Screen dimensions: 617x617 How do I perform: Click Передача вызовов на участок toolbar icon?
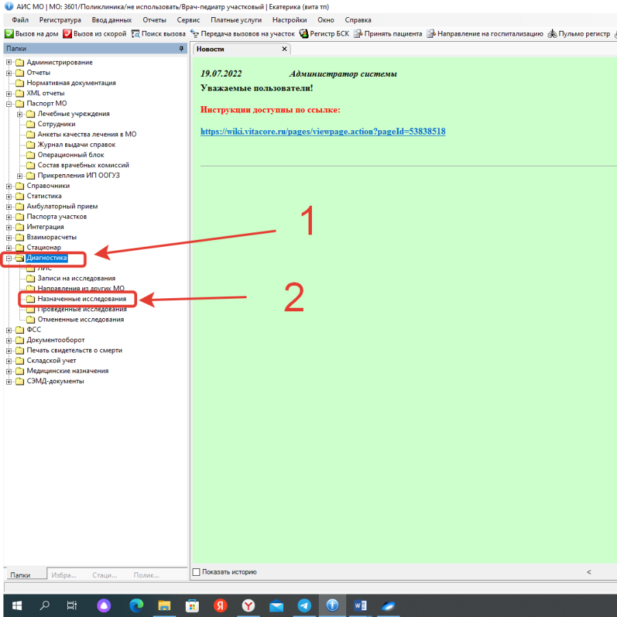(x=195, y=34)
